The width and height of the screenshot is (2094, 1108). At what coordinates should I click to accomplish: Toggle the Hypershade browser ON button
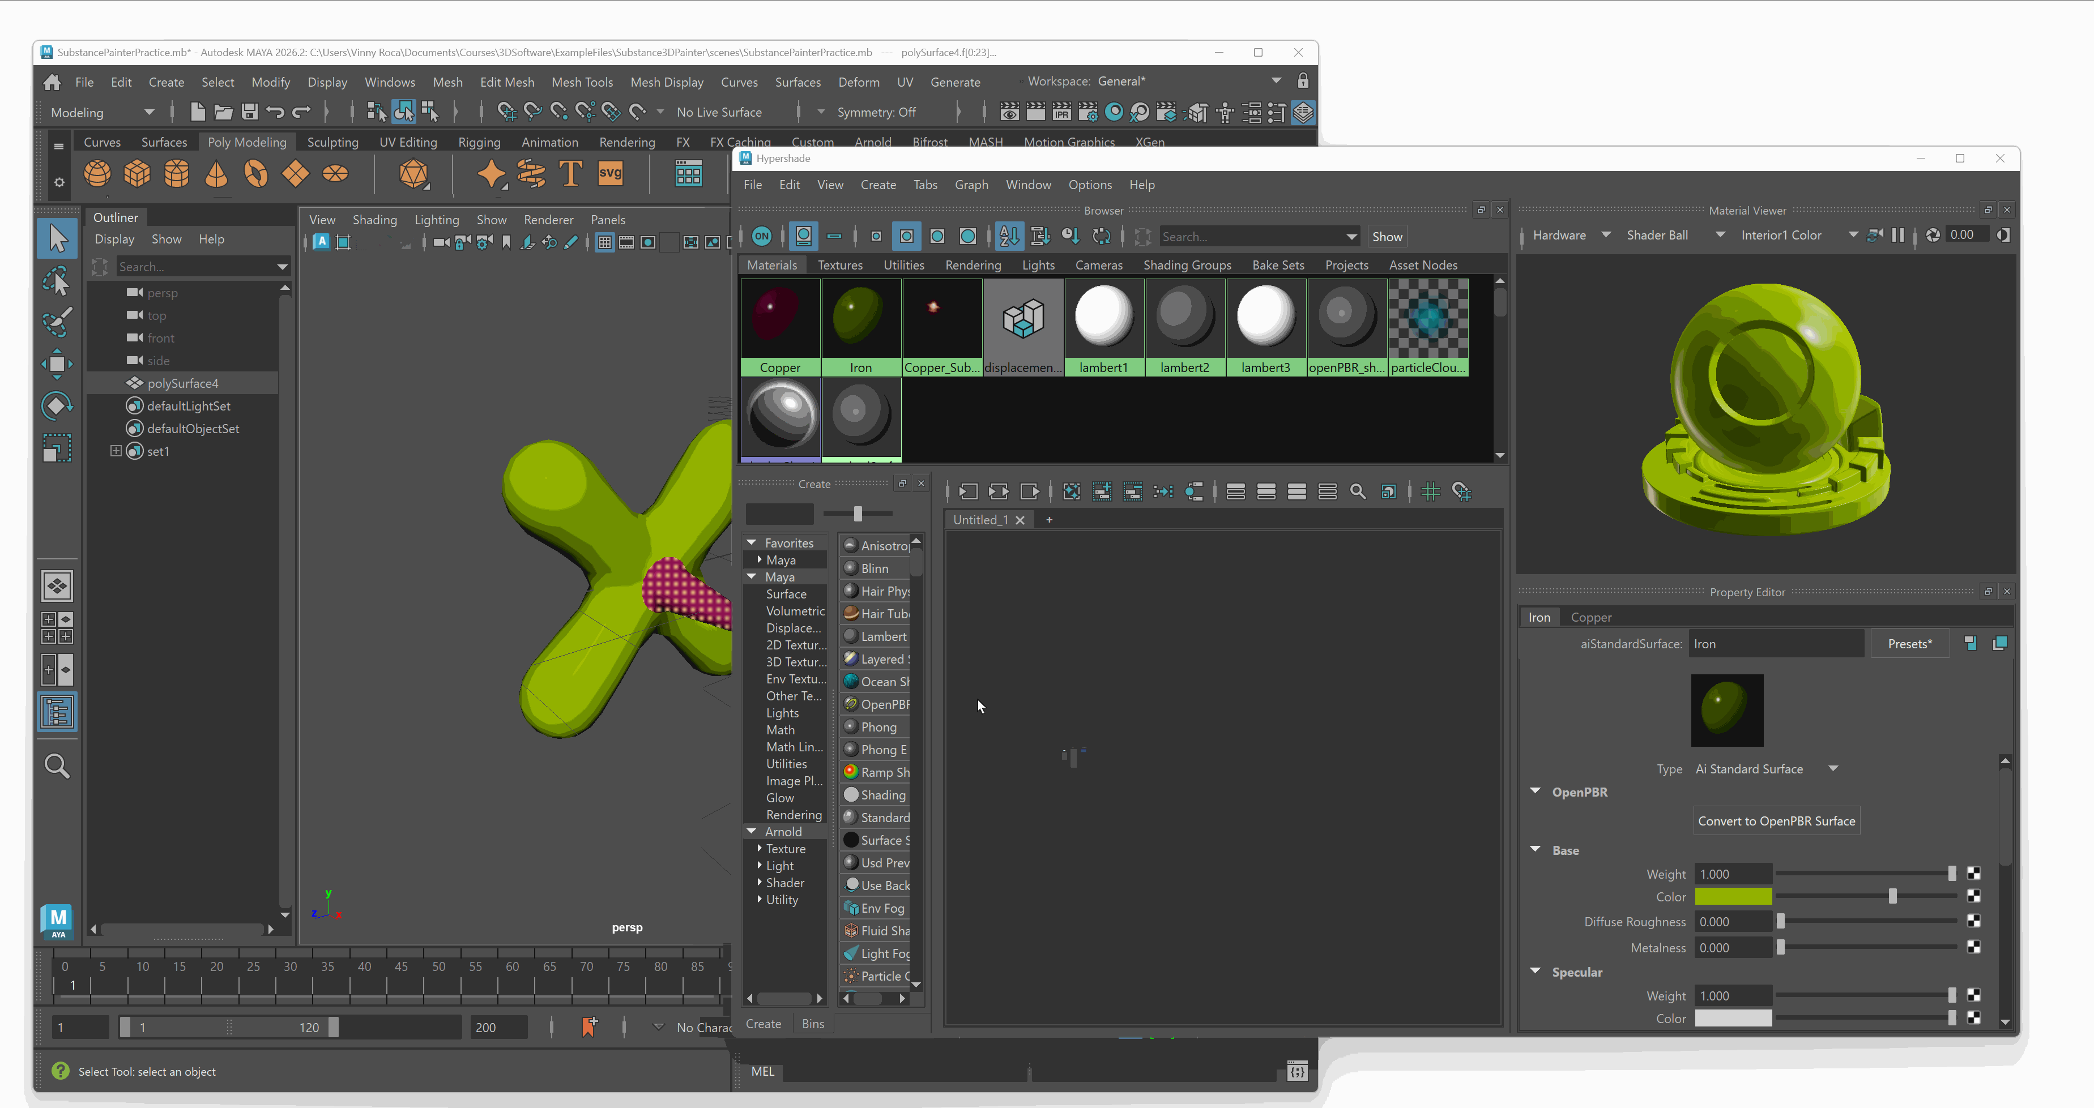coord(762,237)
